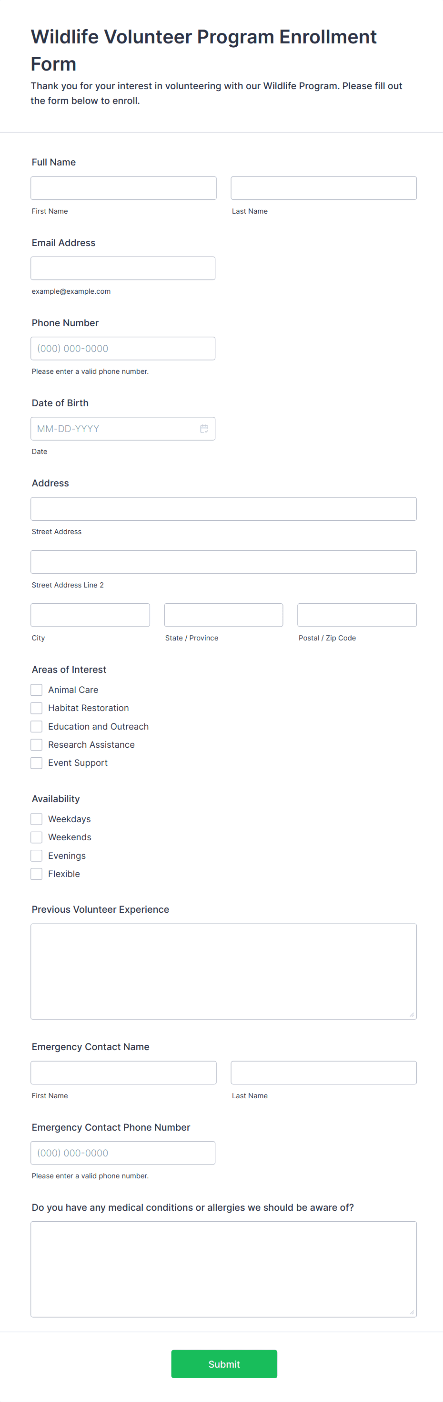The height and width of the screenshot is (1402, 443).
Task: Click the City field
Action: click(x=90, y=615)
